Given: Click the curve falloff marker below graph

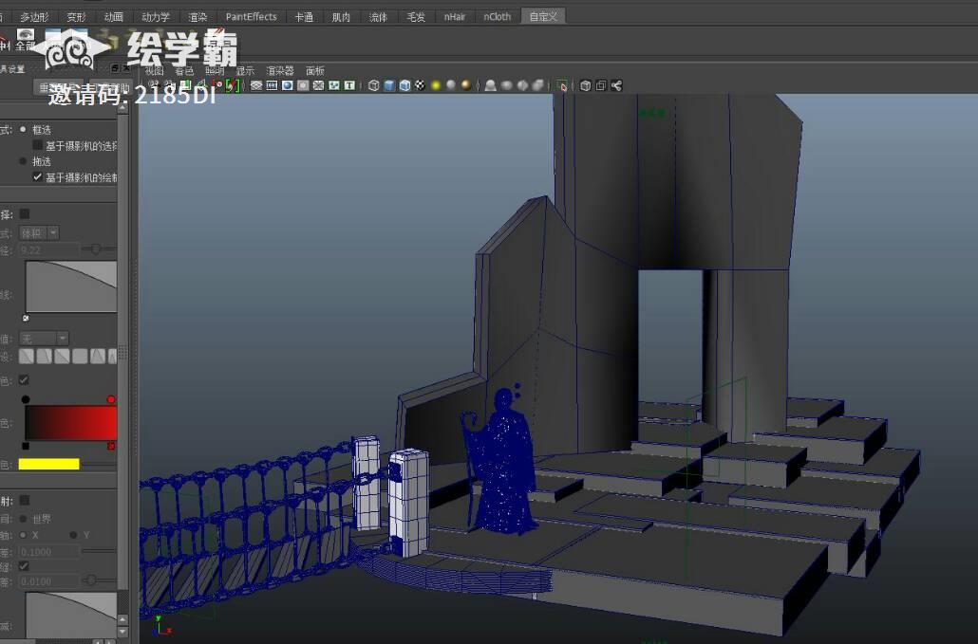Looking at the screenshot, I should pos(26,318).
